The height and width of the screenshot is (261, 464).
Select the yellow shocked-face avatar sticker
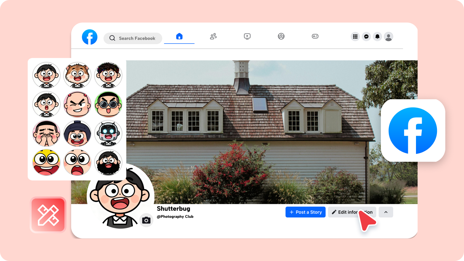[46, 162]
